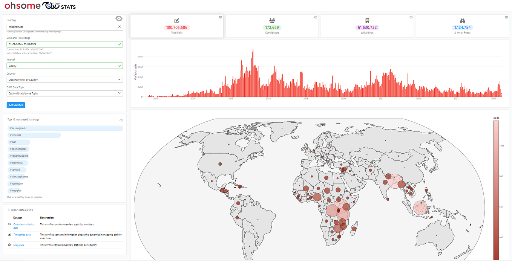
Task: Click the Contributors people icon
Action: [272, 20]
